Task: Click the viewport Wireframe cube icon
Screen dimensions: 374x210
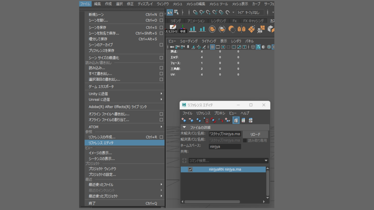Action: click(x=253, y=47)
